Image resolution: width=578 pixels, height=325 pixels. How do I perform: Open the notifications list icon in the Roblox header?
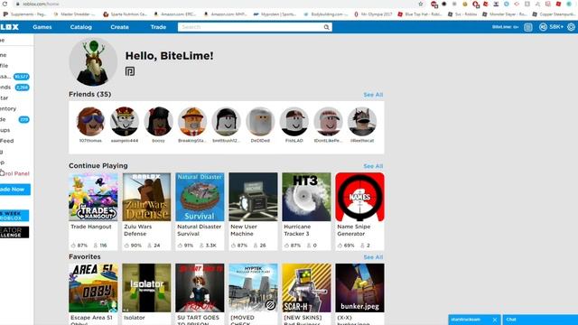point(527,27)
